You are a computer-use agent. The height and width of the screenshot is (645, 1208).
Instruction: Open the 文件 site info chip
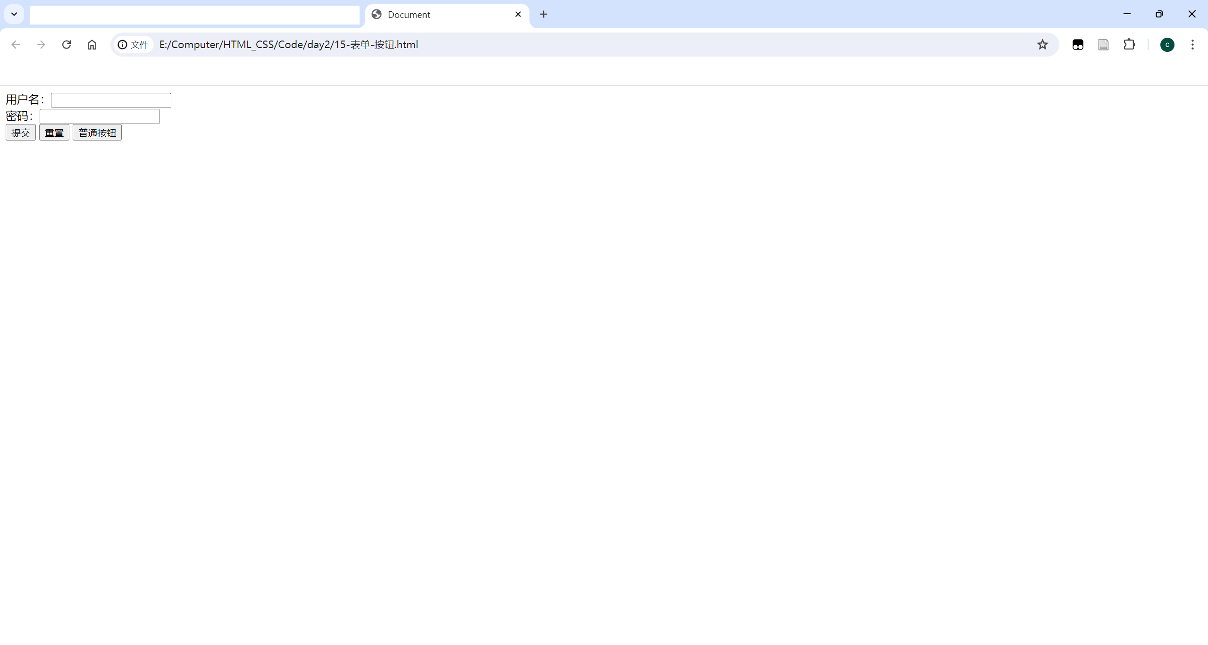click(x=134, y=45)
